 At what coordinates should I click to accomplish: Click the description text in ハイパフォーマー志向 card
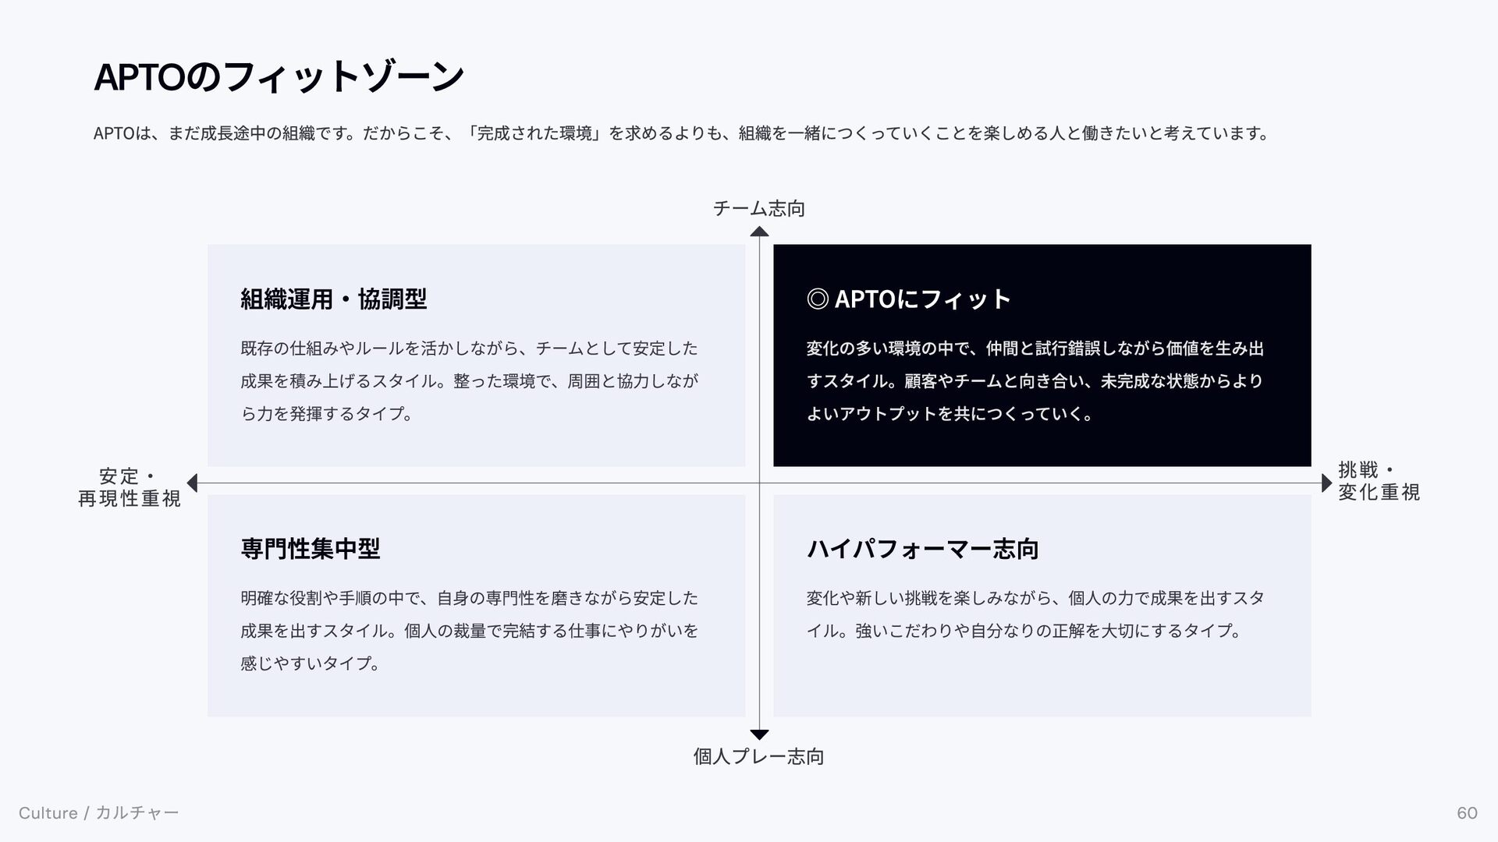click(1035, 614)
